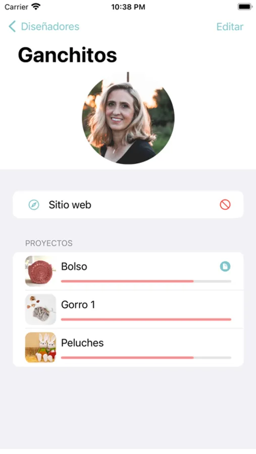The height and width of the screenshot is (454, 256).
Task: Tap the Wi-Fi status icon
Action: point(36,7)
